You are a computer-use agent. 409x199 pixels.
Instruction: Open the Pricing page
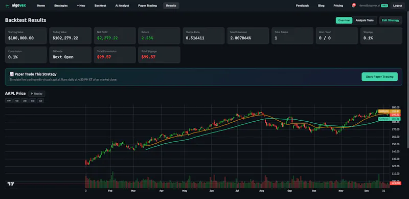[x=338, y=6]
